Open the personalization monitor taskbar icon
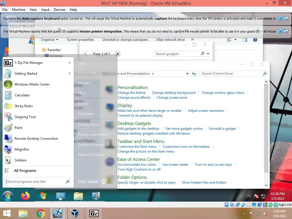Screen dimensions: 292x219 (96, 196)
